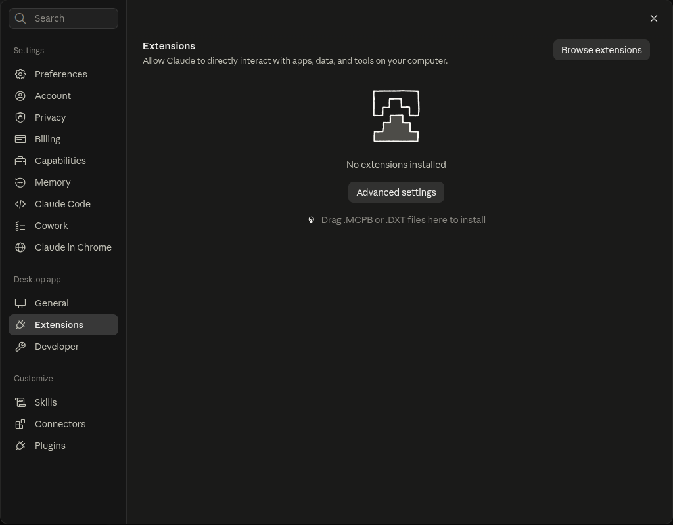The image size is (673, 525).
Task: Click the Privacy shield icon
Action: [20, 117]
